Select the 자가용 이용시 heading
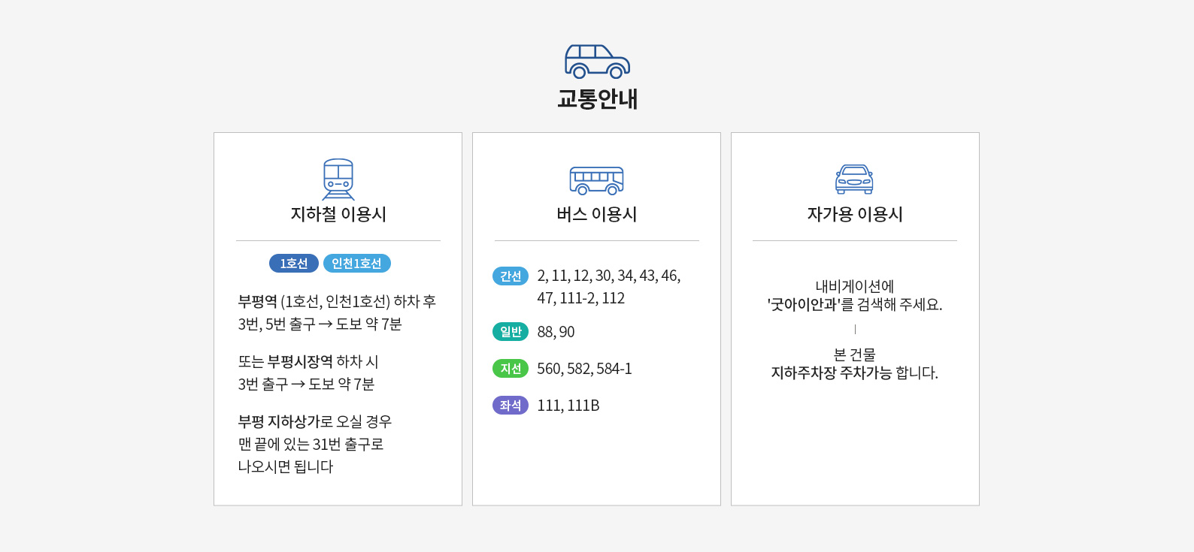Screen dimensions: 1194x552 pos(855,215)
